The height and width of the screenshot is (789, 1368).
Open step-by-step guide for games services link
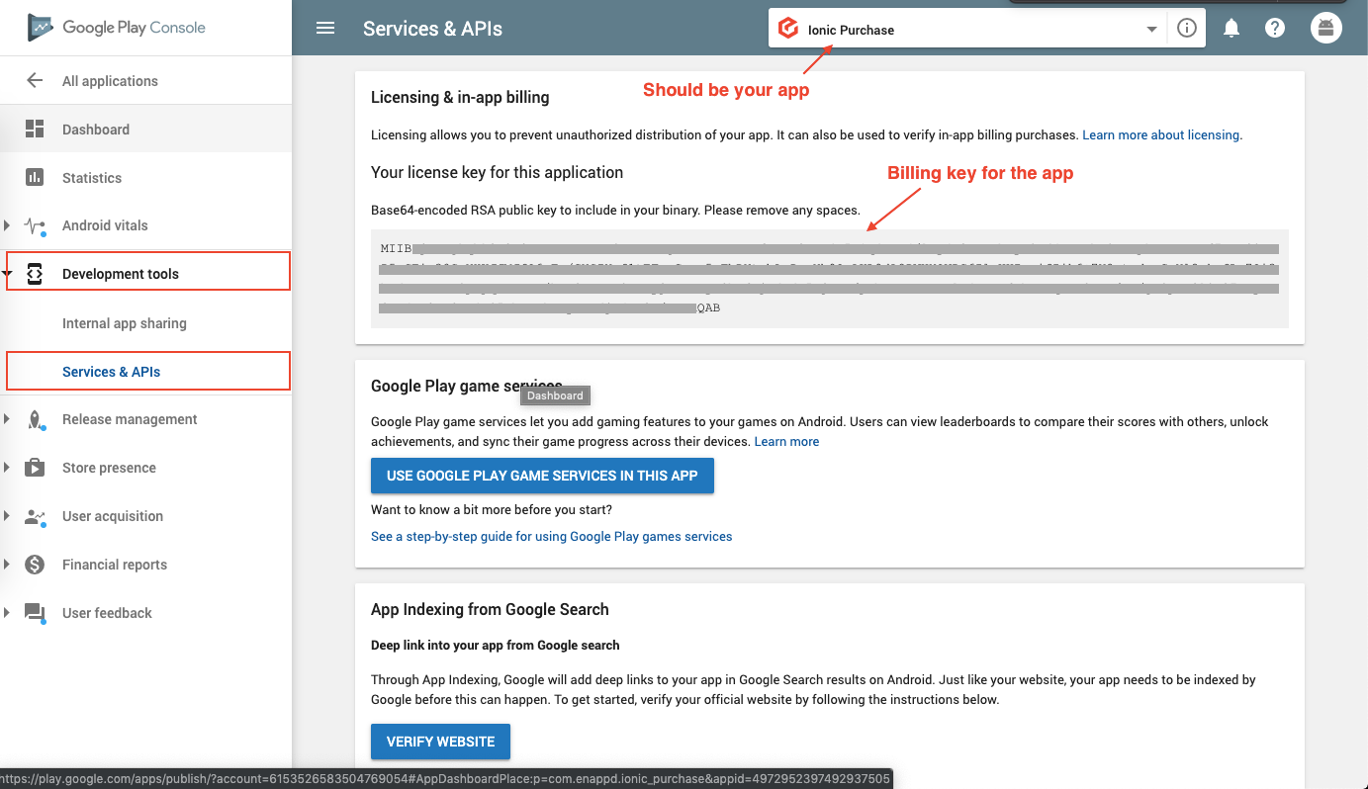coord(551,536)
